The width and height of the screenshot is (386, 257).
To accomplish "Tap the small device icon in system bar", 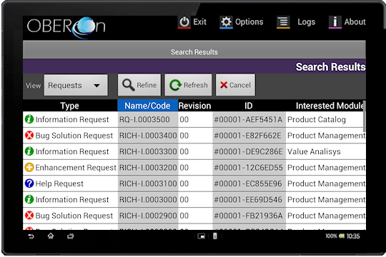I will point(215,236).
